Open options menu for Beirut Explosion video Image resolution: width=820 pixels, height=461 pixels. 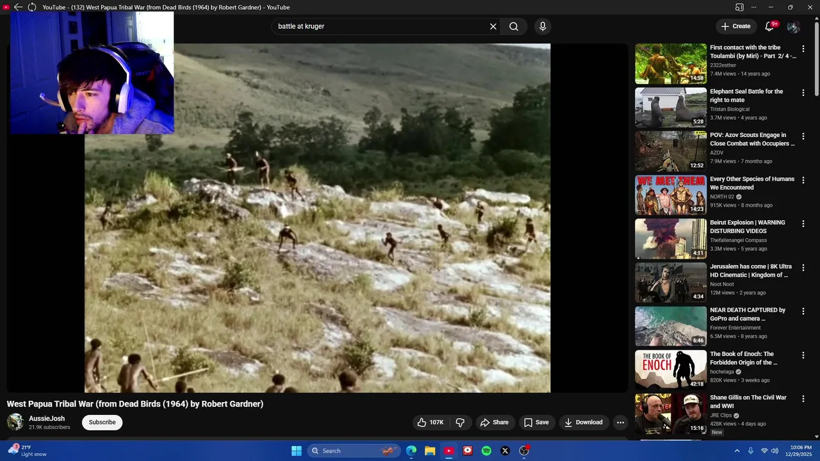tap(803, 224)
